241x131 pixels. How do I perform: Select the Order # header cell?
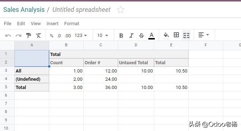[x=101, y=62]
